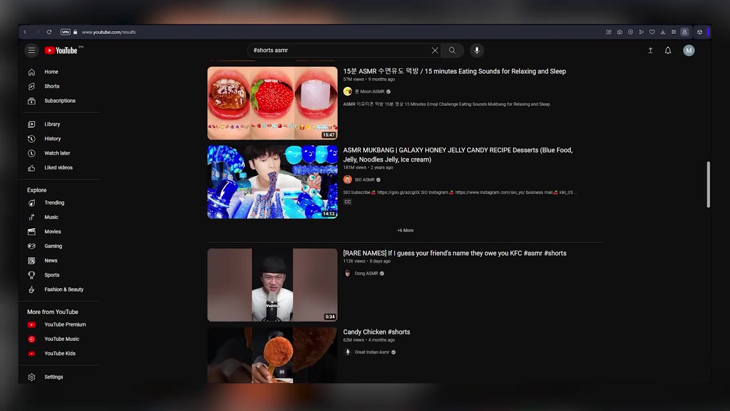Screen dimensions: 730x411
Task: Open the SIO ASMR channel avatar
Action: point(347,180)
